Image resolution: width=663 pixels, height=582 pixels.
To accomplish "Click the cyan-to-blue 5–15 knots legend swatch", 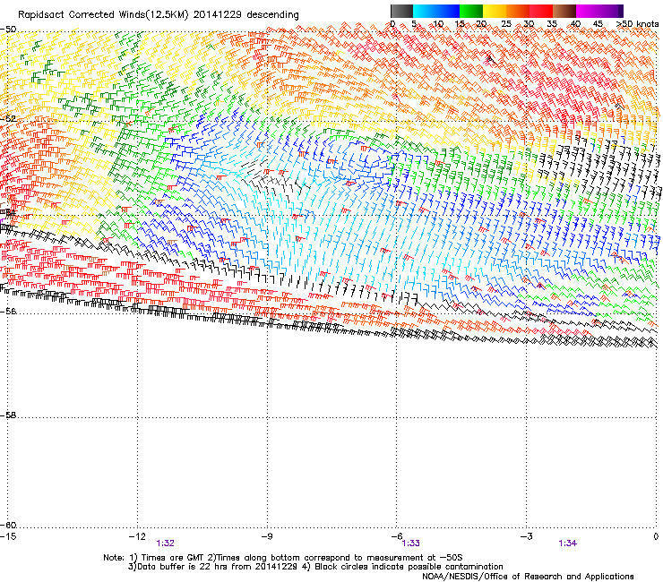I will [x=436, y=11].
